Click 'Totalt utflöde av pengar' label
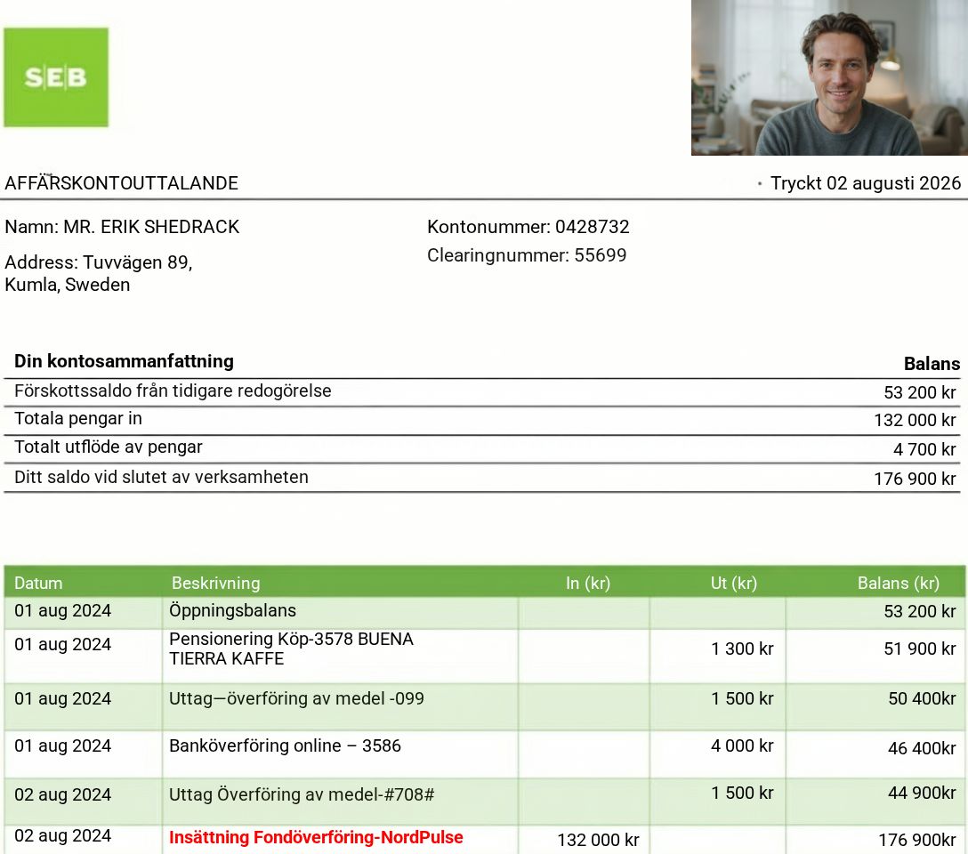 click(109, 447)
